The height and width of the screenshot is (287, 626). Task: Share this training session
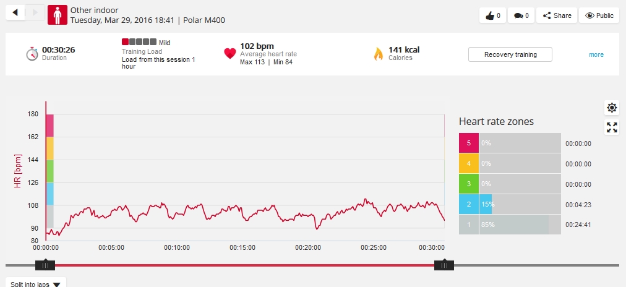[x=557, y=15]
